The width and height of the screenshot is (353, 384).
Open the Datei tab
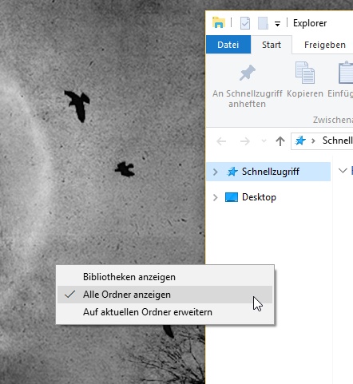point(228,45)
